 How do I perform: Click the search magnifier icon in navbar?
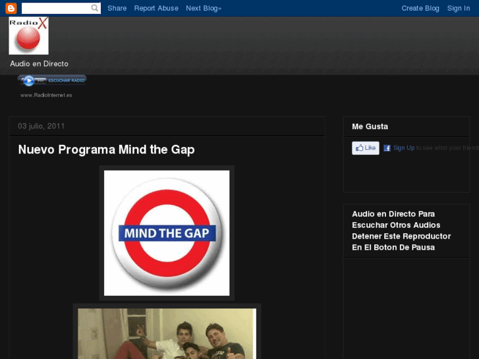(95, 8)
